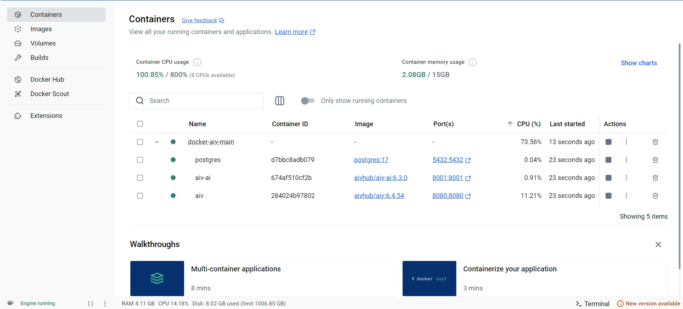Select all containers with header checkbox
This screenshot has width=683, height=309.
coord(140,124)
